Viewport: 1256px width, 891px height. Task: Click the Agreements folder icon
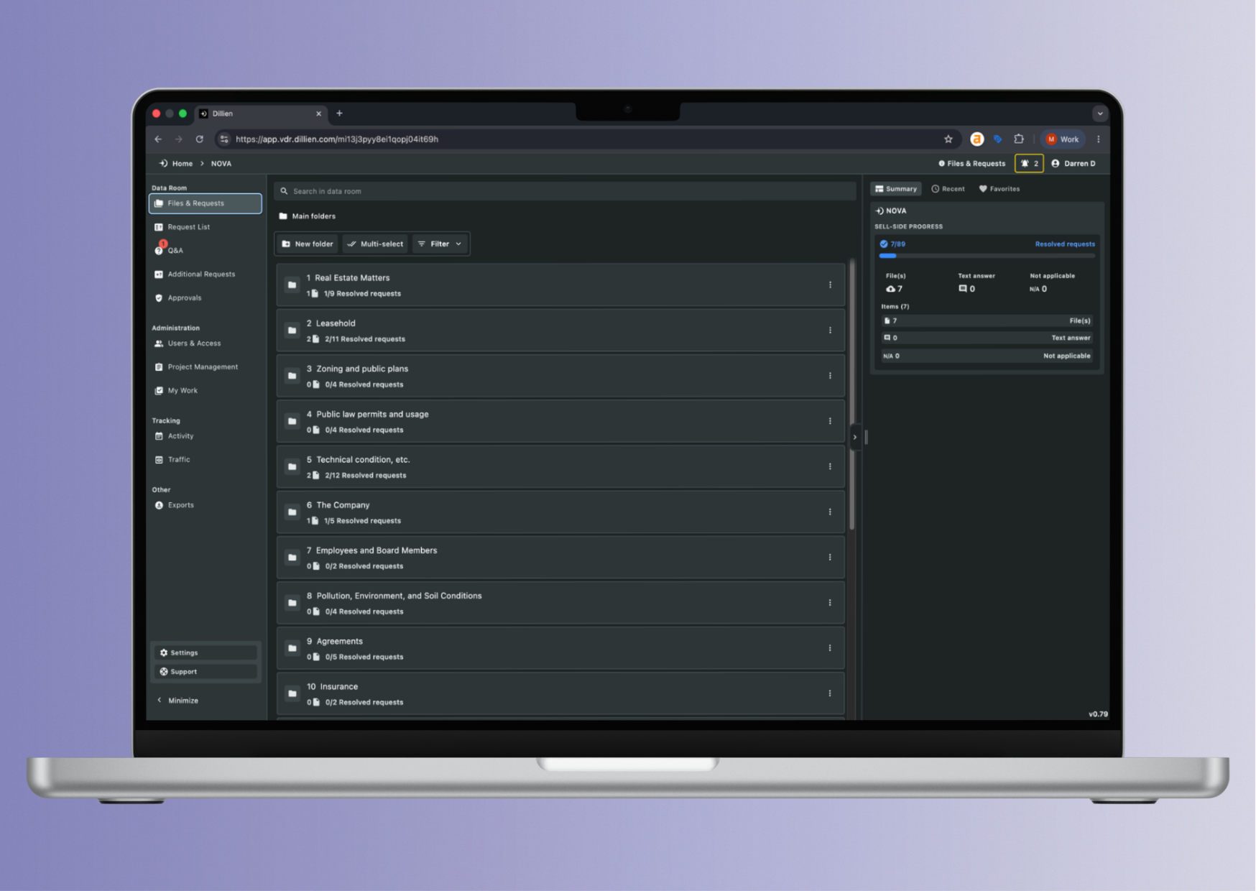coord(292,648)
